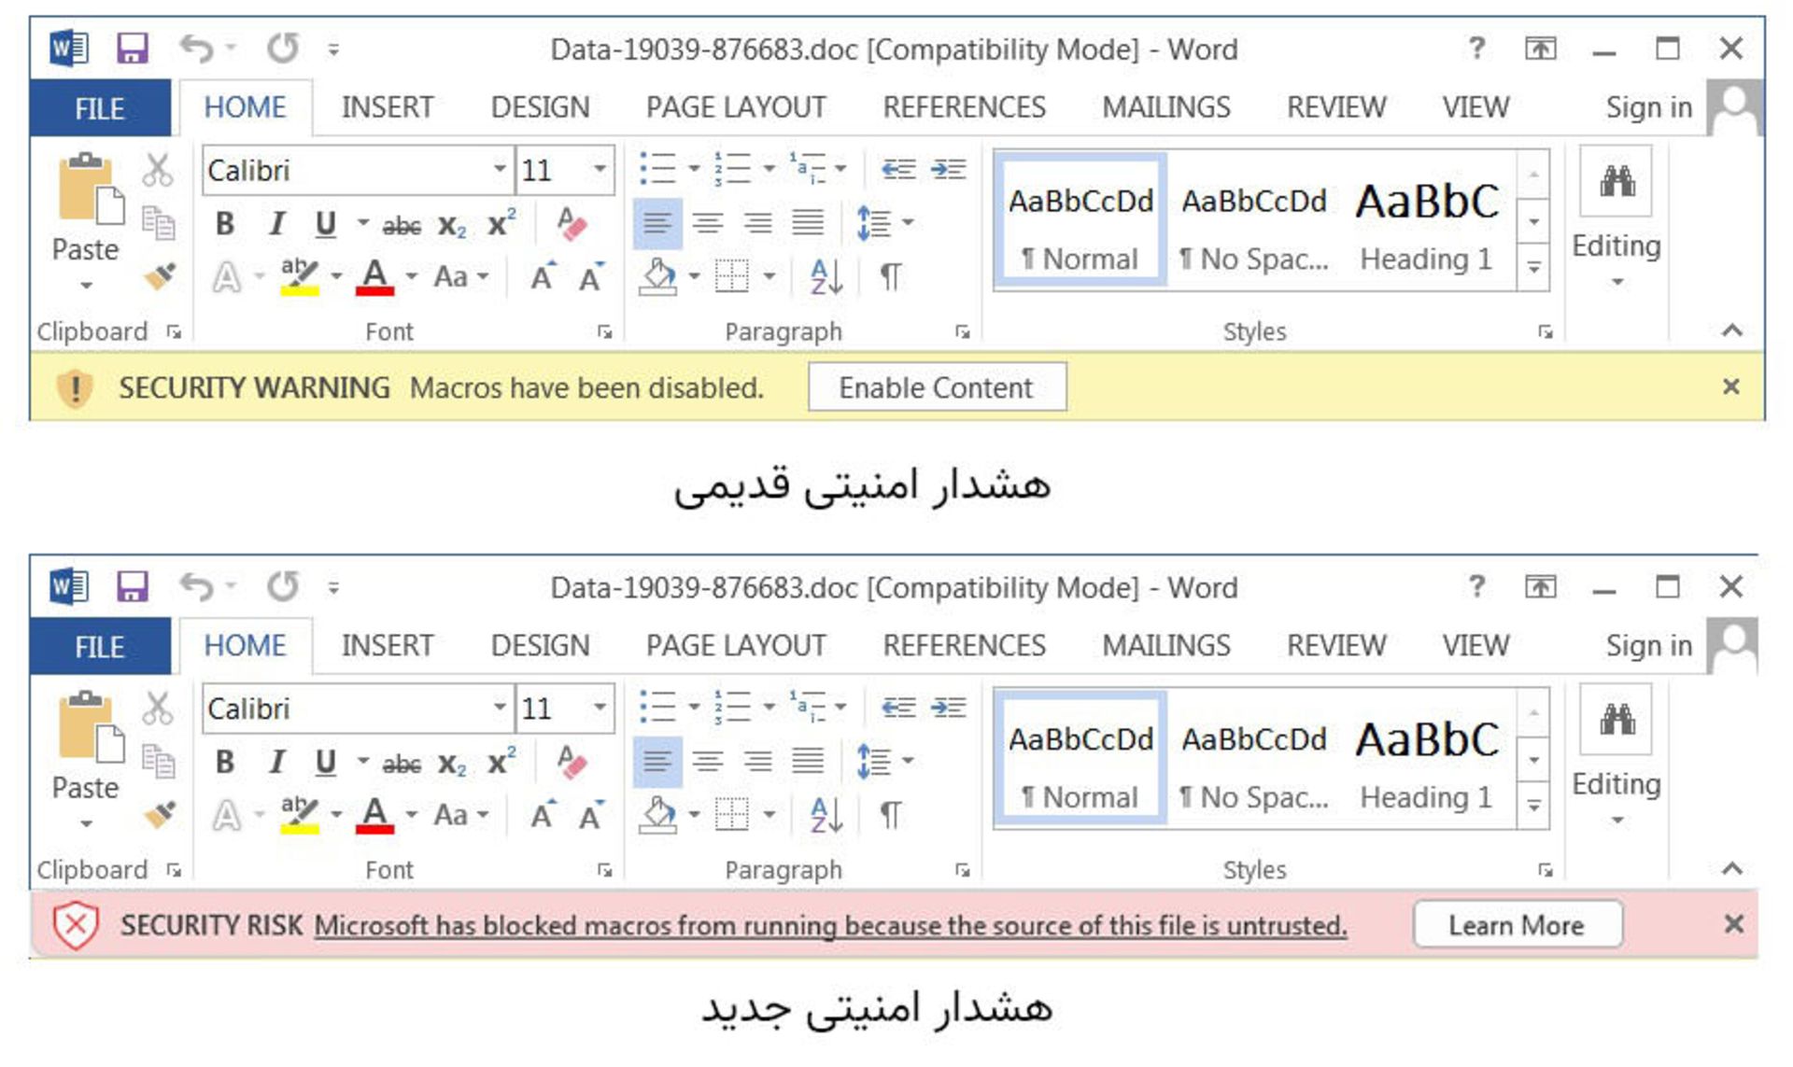Toggle underline formatting

pos(325,224)
